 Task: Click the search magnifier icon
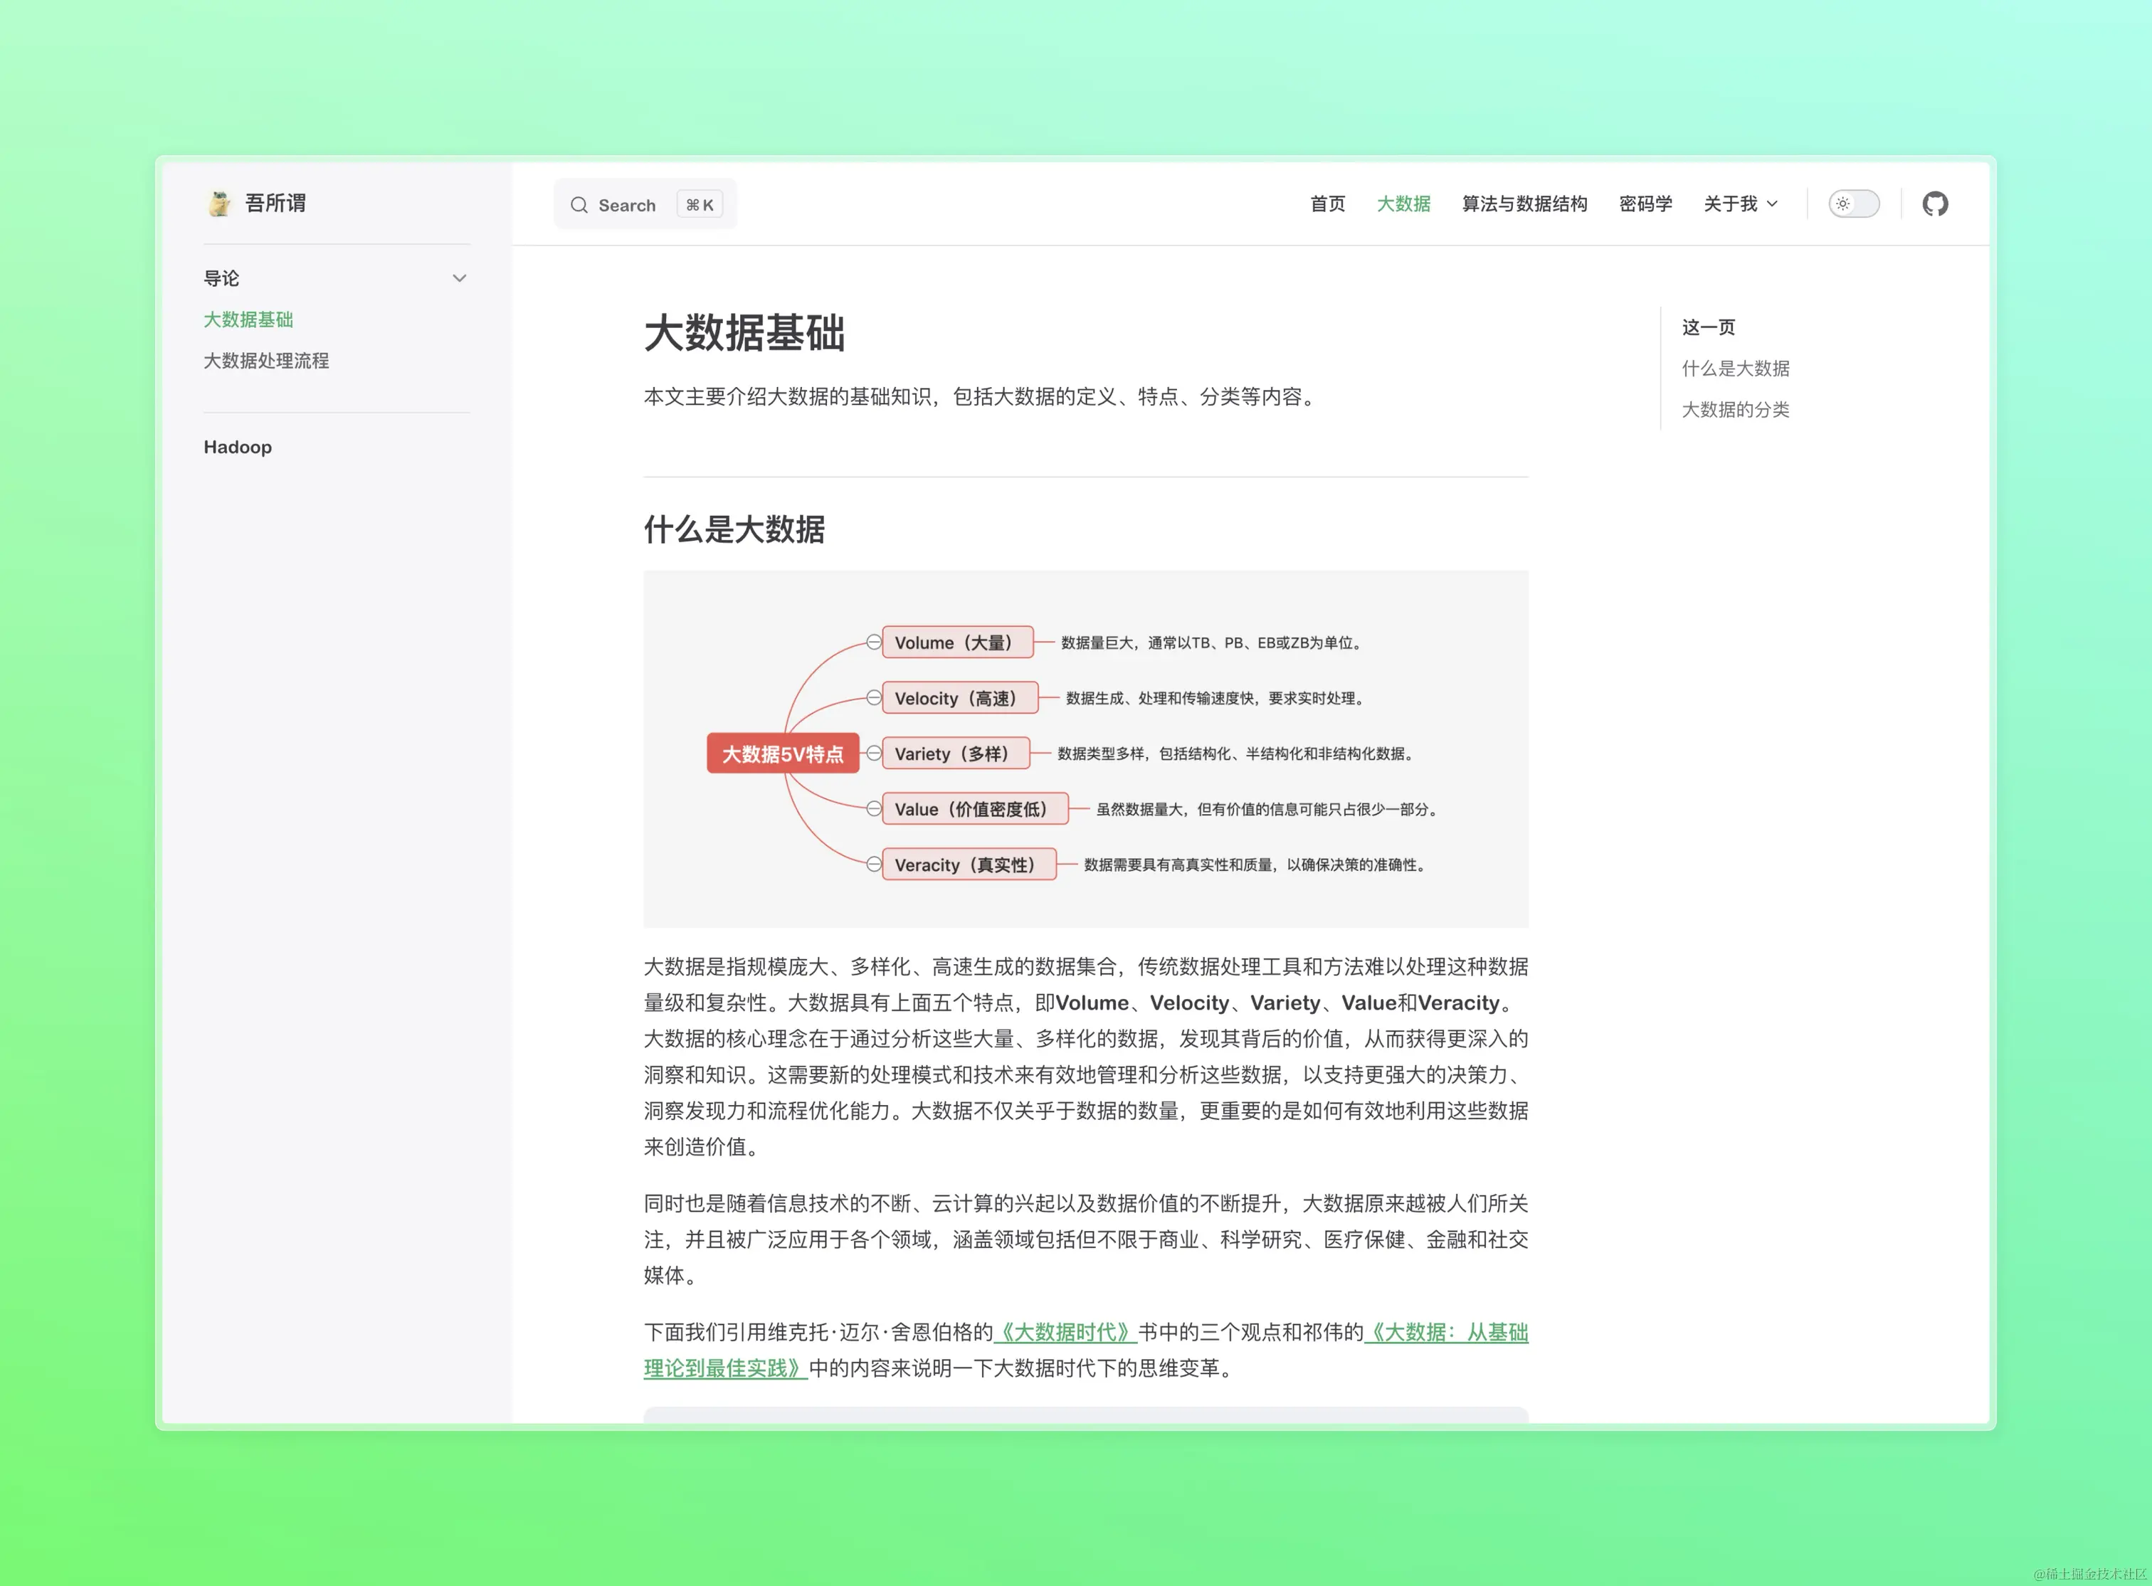click(x=579, y=204)
